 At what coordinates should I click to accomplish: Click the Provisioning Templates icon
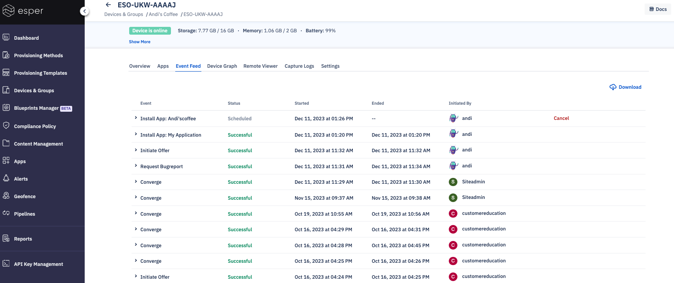coord(6,72)
